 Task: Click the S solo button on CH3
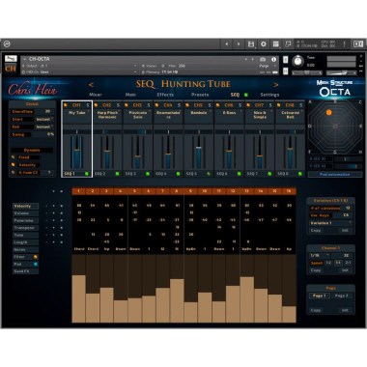point(149,105)
